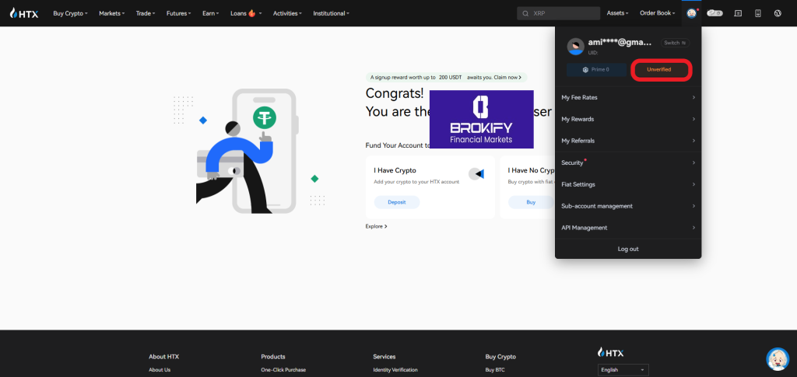Viewport: 797px width, 377px height.
Task: Open the Assets dropdown menu
Action: click(618, 13)
